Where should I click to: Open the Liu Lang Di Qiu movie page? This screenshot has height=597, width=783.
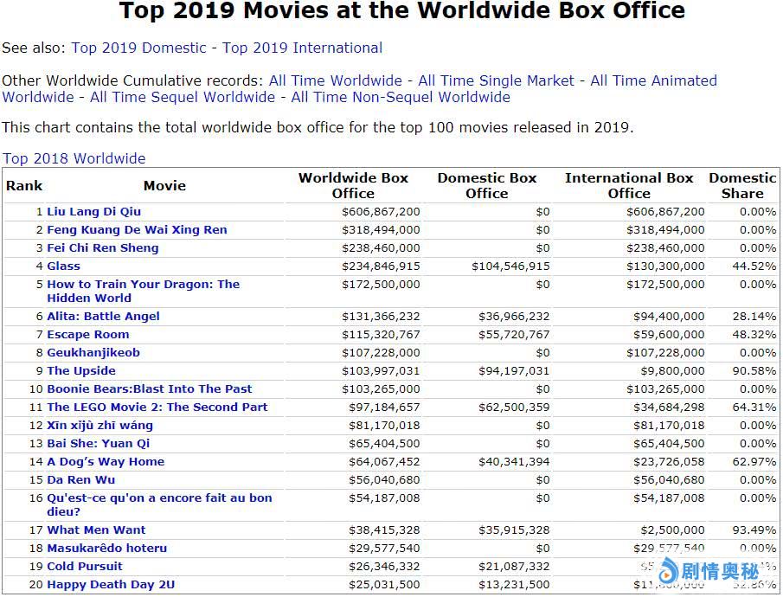[93, 211]
